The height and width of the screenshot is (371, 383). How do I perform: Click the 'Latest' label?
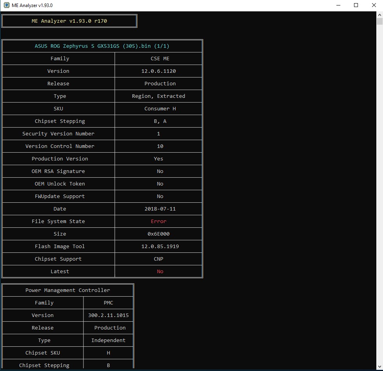click(x=60, y=272)
